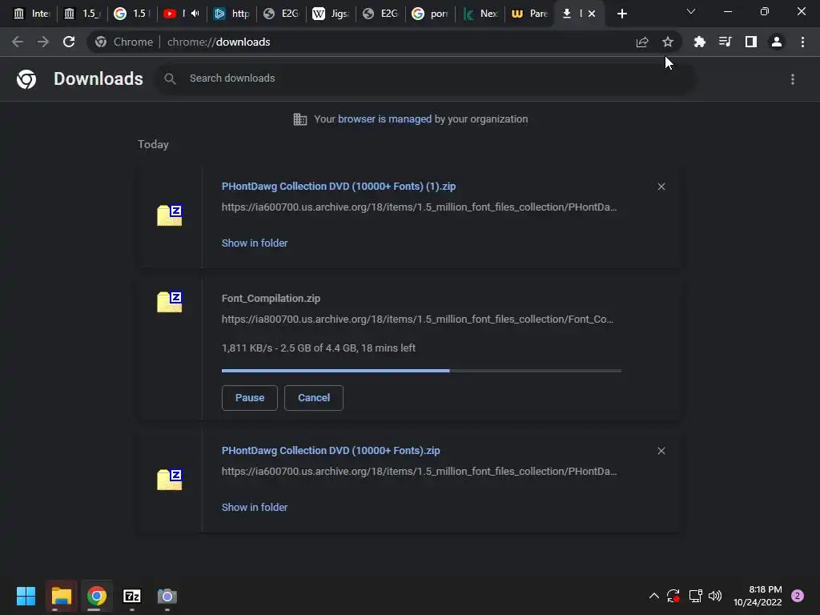This screenshot has height=615, width=820.
Task: Open File Explorer from taskbar
Action: (61, 596)
